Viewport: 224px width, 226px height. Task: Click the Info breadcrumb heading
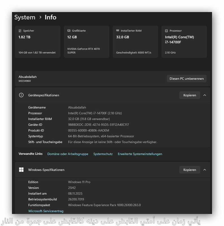(51, 17)
